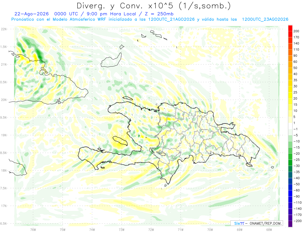Click the '20N' latitude label

click(x=3, y=100)
